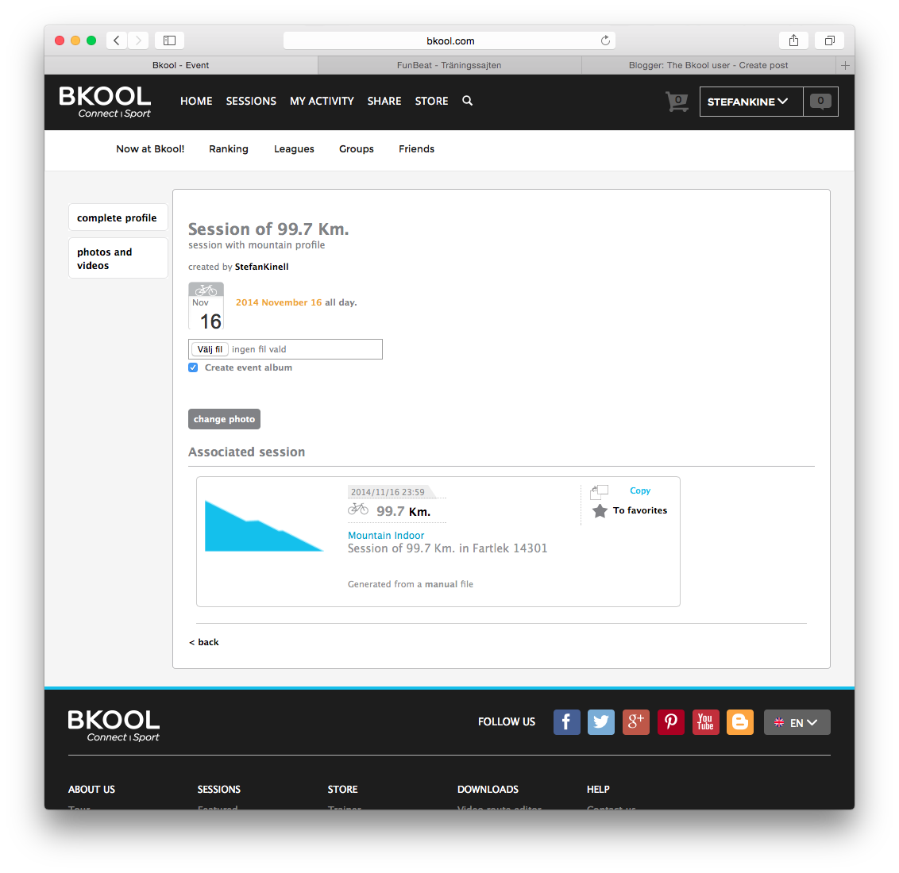Click the blue elevation profile thumbnail
The image size is (899, 873).
click(264, 526)
